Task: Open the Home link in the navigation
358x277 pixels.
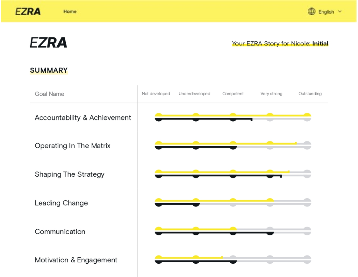Action: [70, 11]
